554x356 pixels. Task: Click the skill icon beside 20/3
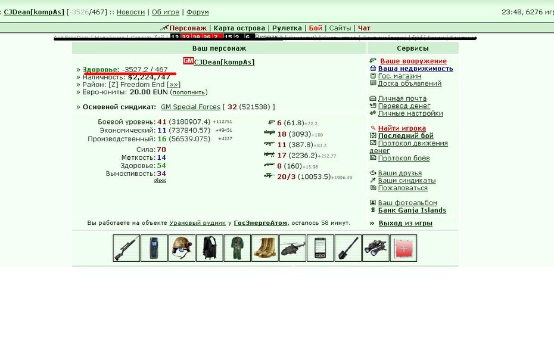(269, 175)
